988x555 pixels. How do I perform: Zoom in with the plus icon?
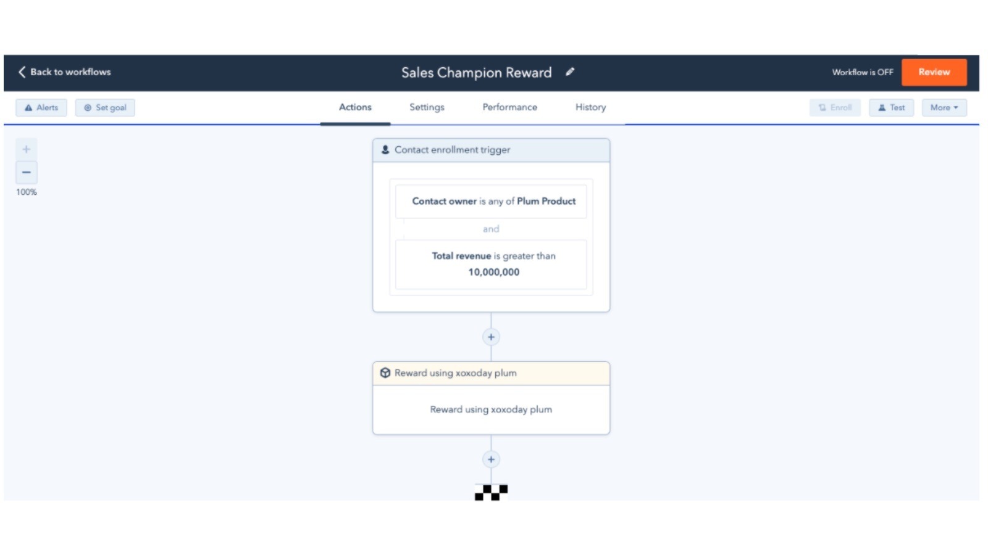point(27,149)
